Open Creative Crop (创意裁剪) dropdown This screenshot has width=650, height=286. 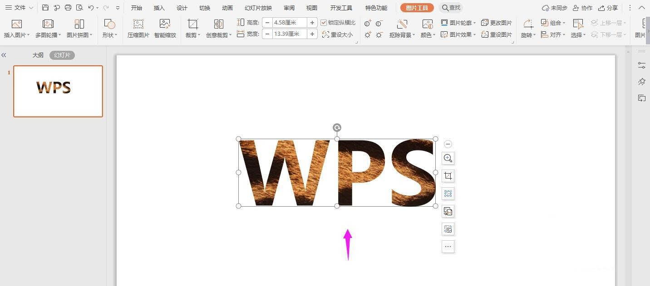(x=219, y=35)
